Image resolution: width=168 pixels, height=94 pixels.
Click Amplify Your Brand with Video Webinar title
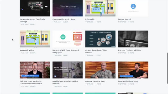tap(65, 83)
